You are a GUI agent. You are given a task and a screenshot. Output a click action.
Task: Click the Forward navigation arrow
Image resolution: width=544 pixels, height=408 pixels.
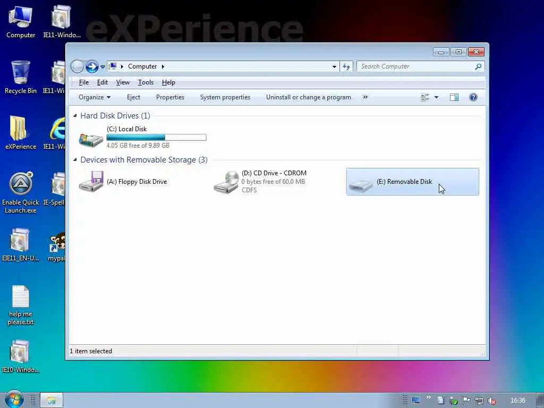click(92, 66)
